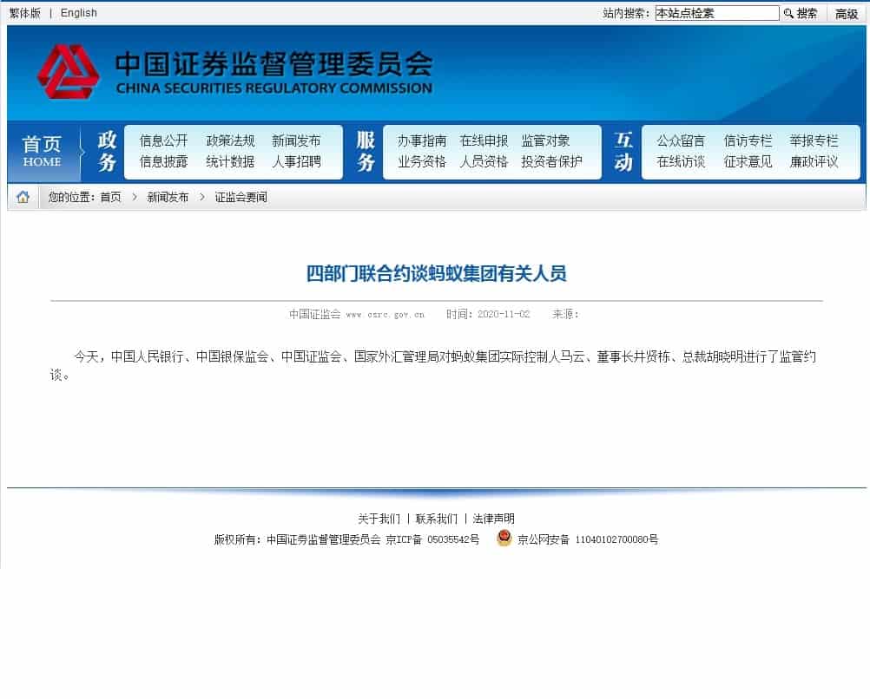
Task: Open 征求意见 interaction link
Action: tap(748, 162)
